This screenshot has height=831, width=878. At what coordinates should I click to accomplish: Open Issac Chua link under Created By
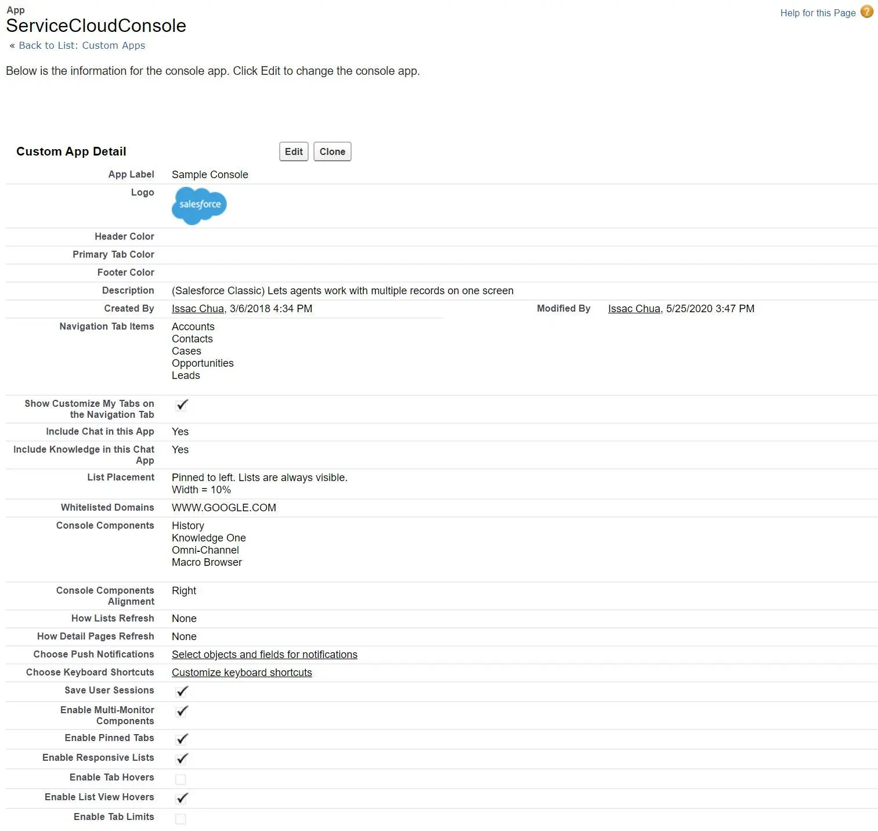point(198,309)
